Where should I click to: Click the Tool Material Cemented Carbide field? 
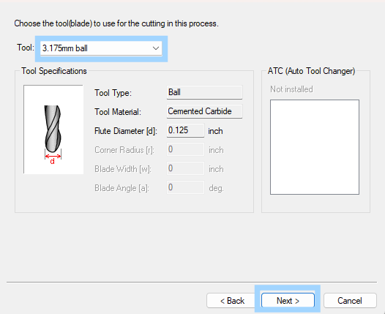[x=204, y=111]
